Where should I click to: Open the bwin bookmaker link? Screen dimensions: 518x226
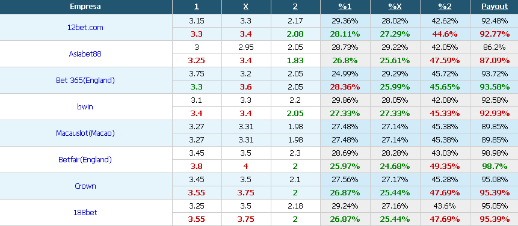tap(85, 106)
